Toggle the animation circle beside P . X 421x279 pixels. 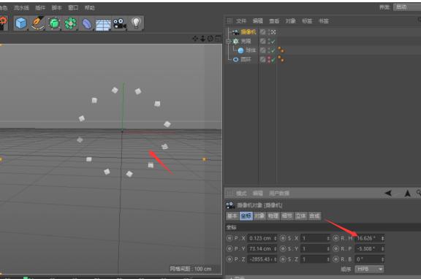tap(230, 238)
